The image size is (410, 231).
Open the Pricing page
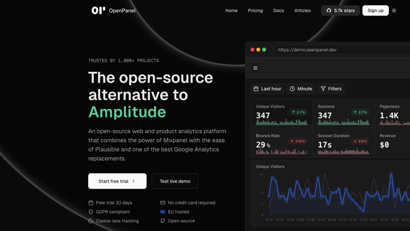pos(255,10)
